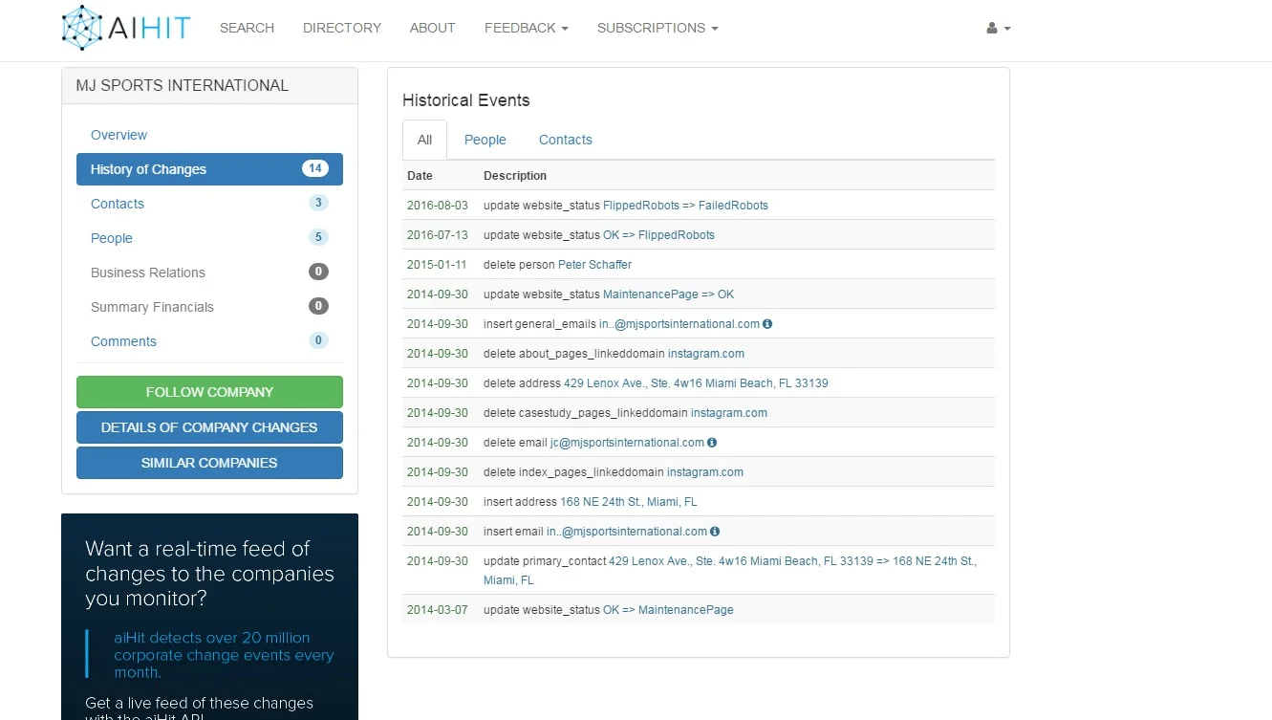Open Business Relations sidebar item
The image size is (1272, 720).
coord(148,273)
